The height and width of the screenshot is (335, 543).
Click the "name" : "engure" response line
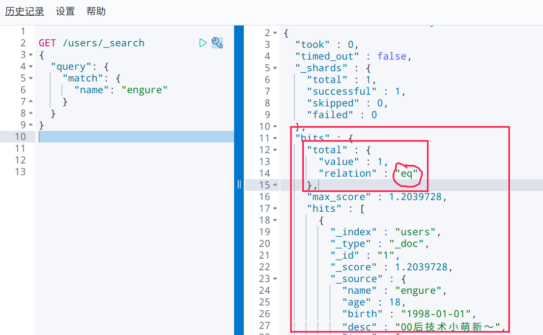(394, 291)
